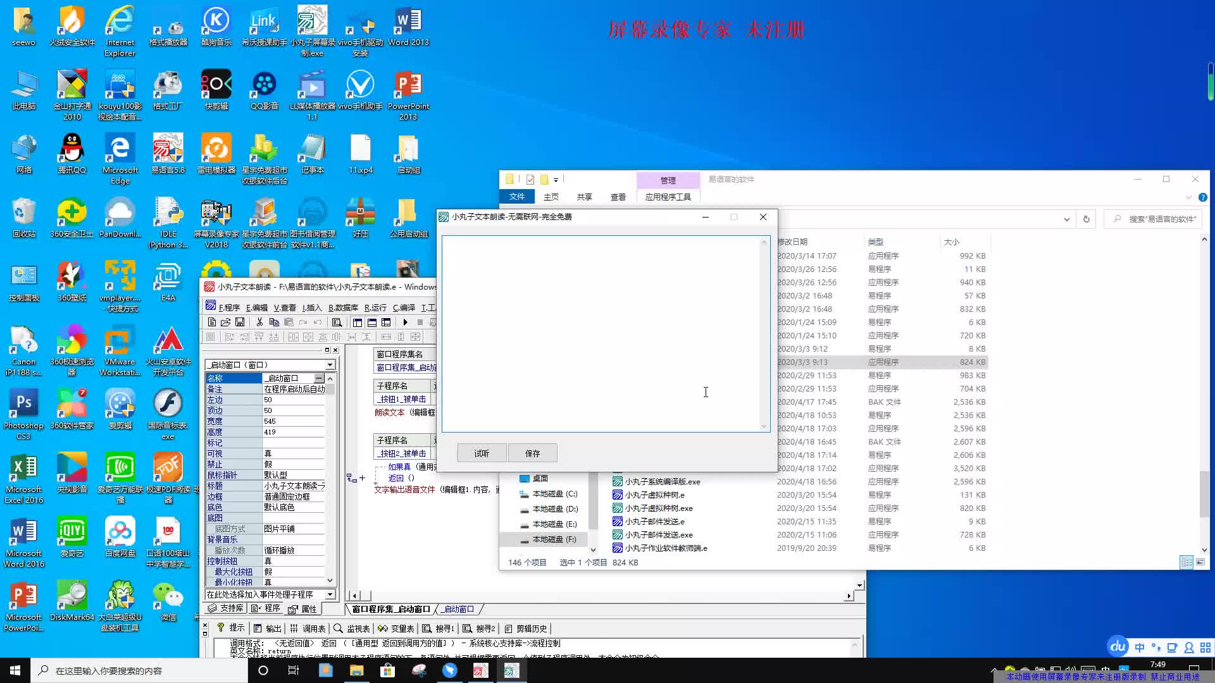The image size is (1215, 683).
Task: Select the file 小丸子邮件发送.e
Action: (x=649, y=522)
